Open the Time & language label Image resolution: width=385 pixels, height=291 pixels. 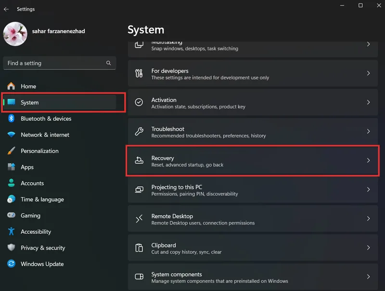pyautogui.click(x=42, y=200)
